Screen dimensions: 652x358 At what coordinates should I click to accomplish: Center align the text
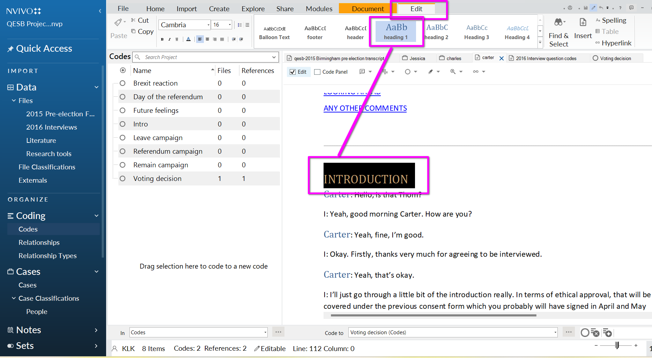(x=207, y=39)
